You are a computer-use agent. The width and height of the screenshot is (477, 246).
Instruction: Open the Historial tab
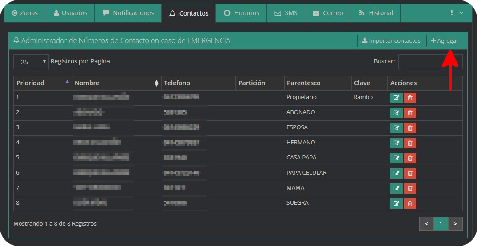click(x=375, y=13)
